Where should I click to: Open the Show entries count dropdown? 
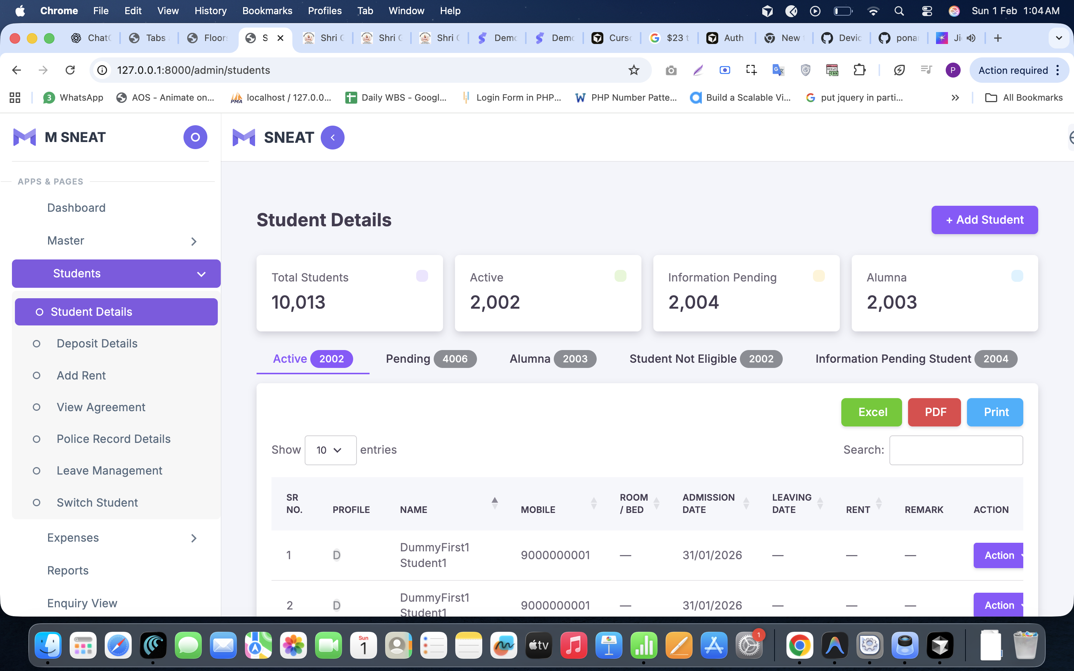[330, 450]
